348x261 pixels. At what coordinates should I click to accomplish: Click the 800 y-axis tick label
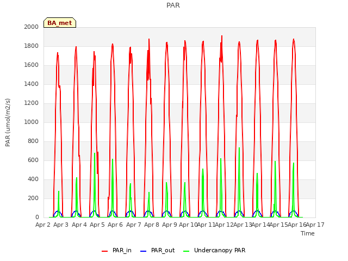(33, 141)
